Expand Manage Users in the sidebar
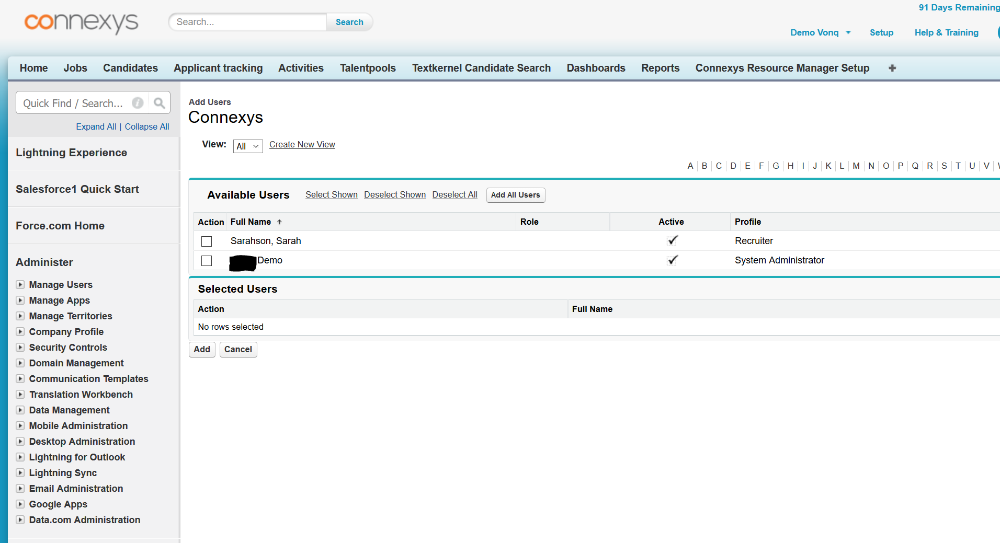This screenshot has width=1000, height=543. click(x=20, y=285)
